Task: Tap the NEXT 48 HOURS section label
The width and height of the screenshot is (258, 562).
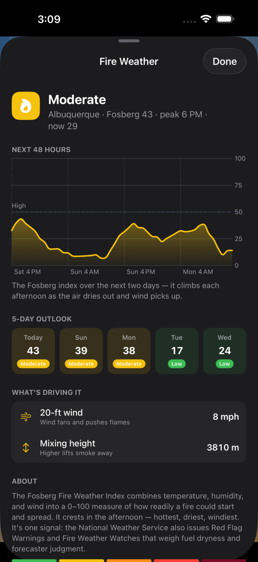Action: tap(41, 150)
